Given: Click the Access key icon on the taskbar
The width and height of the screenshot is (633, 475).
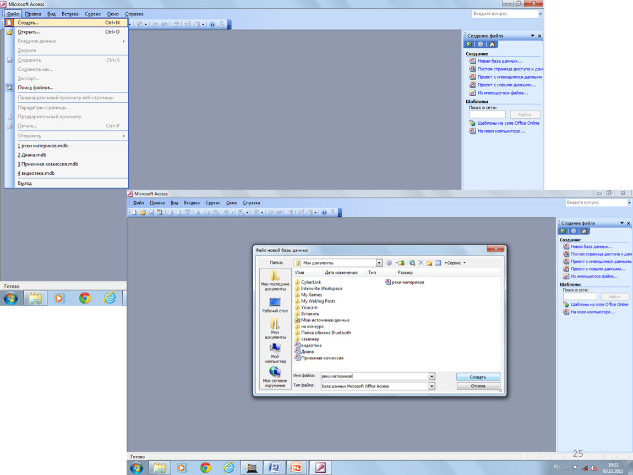Looking at the screenshot, I should pos(320,468).
